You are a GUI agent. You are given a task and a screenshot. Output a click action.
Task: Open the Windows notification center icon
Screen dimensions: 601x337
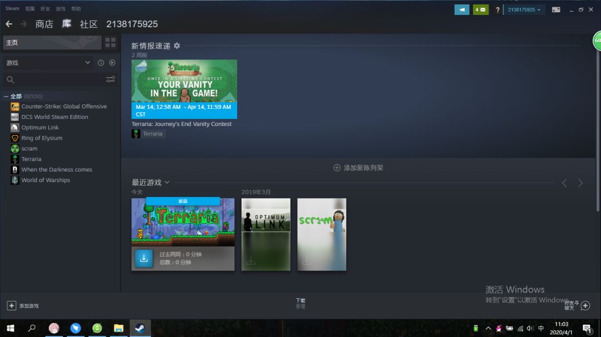click(587, 328)
